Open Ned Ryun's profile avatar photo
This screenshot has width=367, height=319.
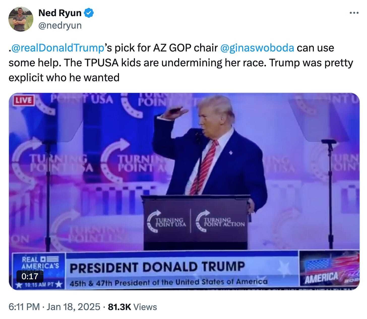pyautogui.click(x=21, y=19)
